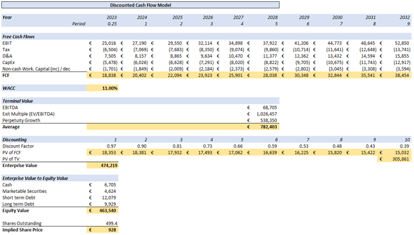The width and height of the screenshot is (414, 235).
Task: Select the Discounting period number 10
Action: click(408, 140)
